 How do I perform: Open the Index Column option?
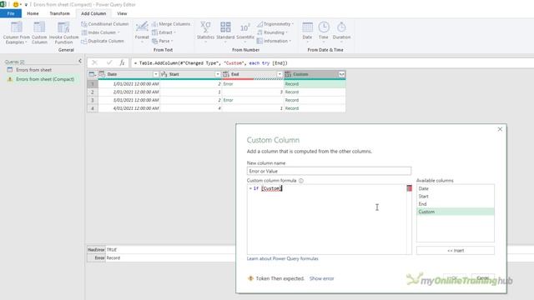pos(101,32)
